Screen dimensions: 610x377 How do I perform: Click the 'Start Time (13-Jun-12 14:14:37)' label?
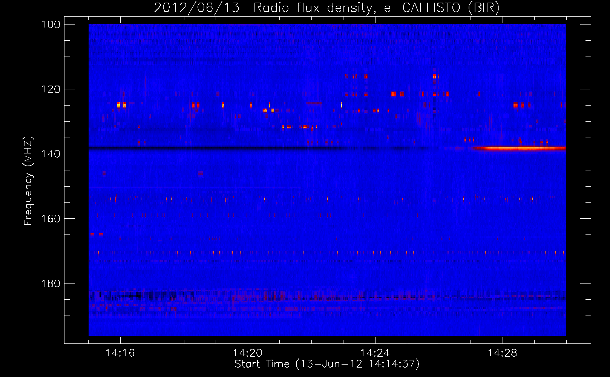click(x=327, y=364)
